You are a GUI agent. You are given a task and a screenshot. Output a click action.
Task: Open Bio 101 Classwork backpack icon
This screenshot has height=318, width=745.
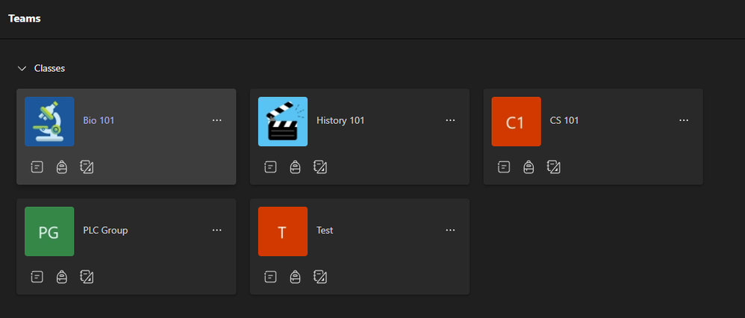point(62,167)
